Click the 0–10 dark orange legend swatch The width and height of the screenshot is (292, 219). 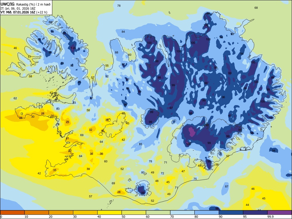tap(12, 213)
